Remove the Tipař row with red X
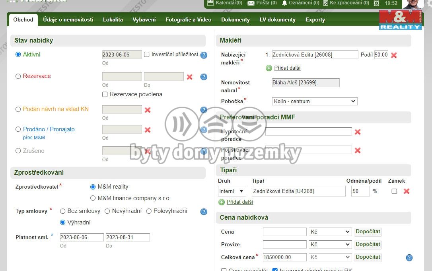432x271 pixels. point(407,191)
